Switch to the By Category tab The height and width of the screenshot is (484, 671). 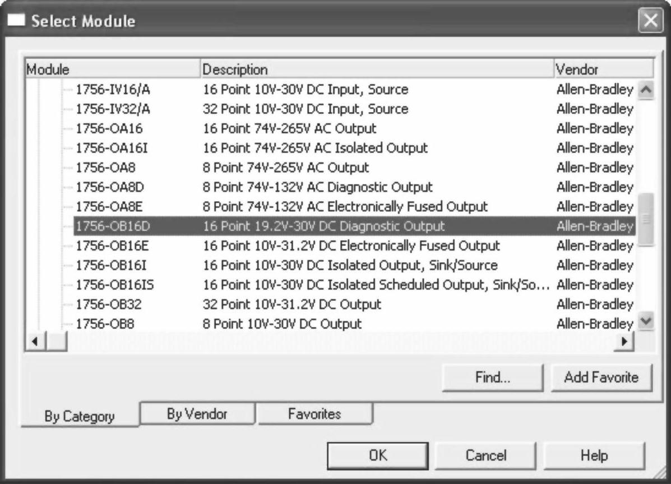coord(80,416)
